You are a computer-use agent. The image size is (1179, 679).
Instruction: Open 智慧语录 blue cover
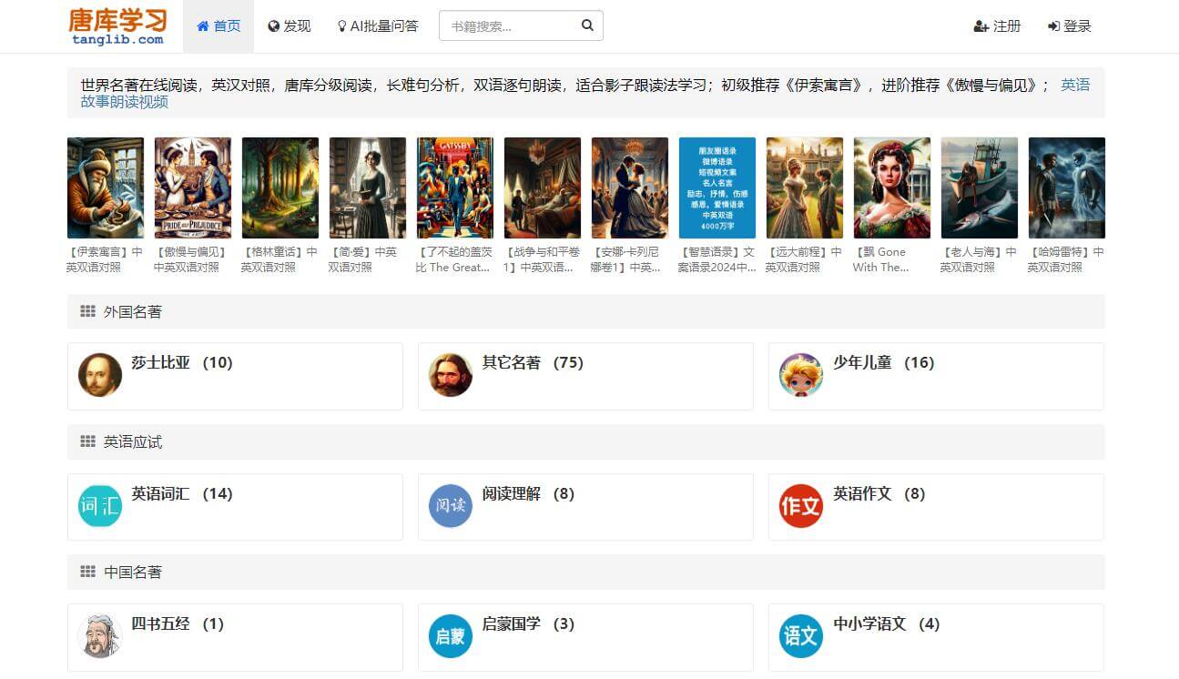[717, 187]
